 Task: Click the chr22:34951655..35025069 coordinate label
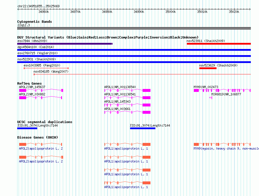38,6
